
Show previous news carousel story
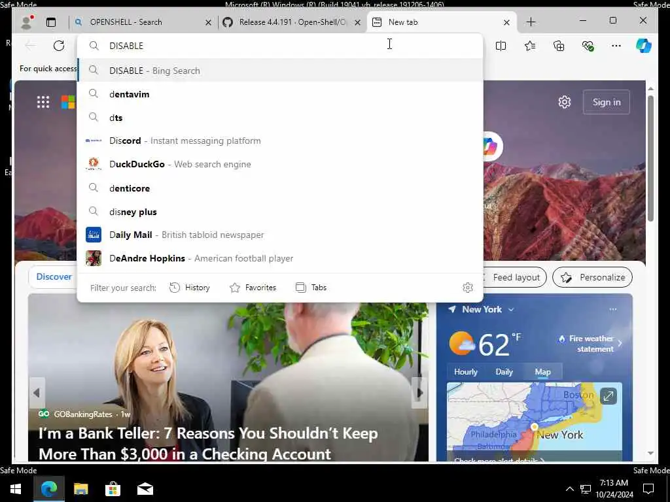click(37, 393)
